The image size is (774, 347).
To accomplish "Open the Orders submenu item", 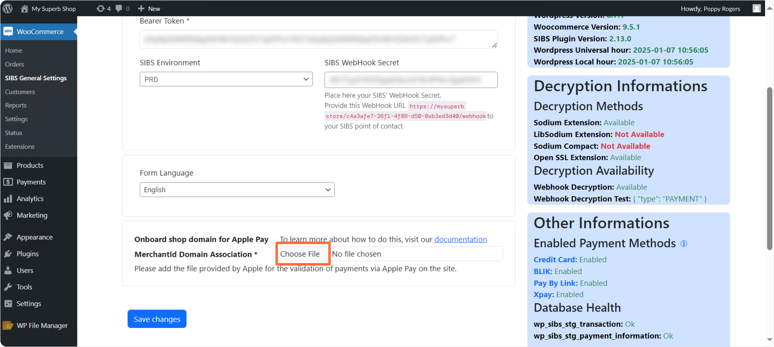I will coord(15,64).
